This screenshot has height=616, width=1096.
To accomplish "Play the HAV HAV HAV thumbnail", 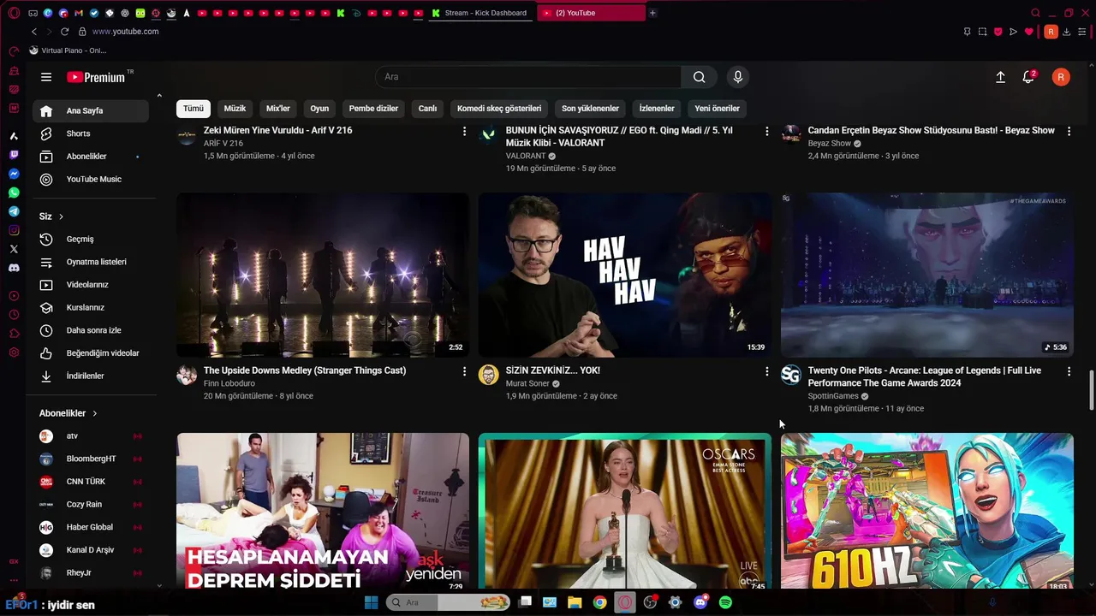I will click(x=624, y=275).
